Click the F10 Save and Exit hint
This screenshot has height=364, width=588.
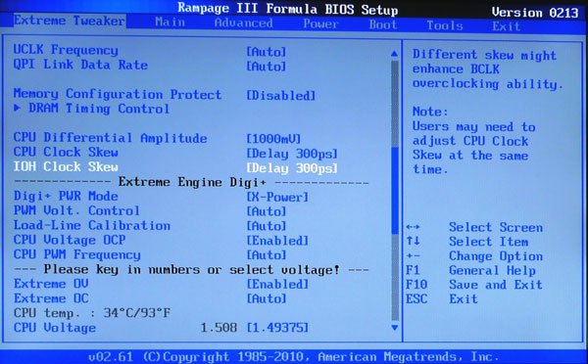474,285
